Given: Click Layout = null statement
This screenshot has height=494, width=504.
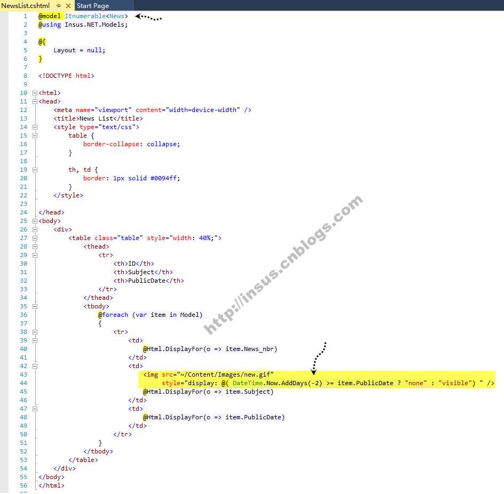Looking at the screenshot, I should point(79,51).
